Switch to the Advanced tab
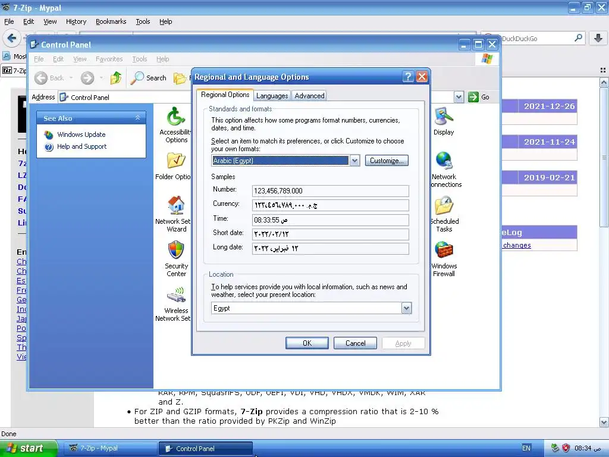 pos(309,96)
